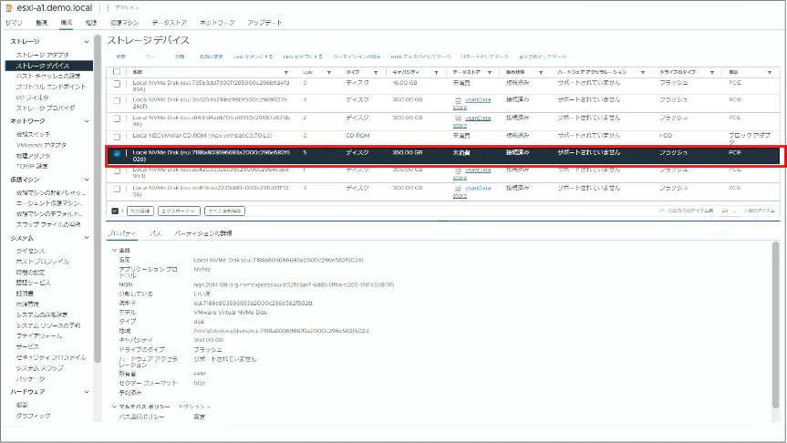Viewport: 787px width, 443px height.
Task: Check the 16.00 GB NVMe disk row
Action: click(x=117, y=84)
